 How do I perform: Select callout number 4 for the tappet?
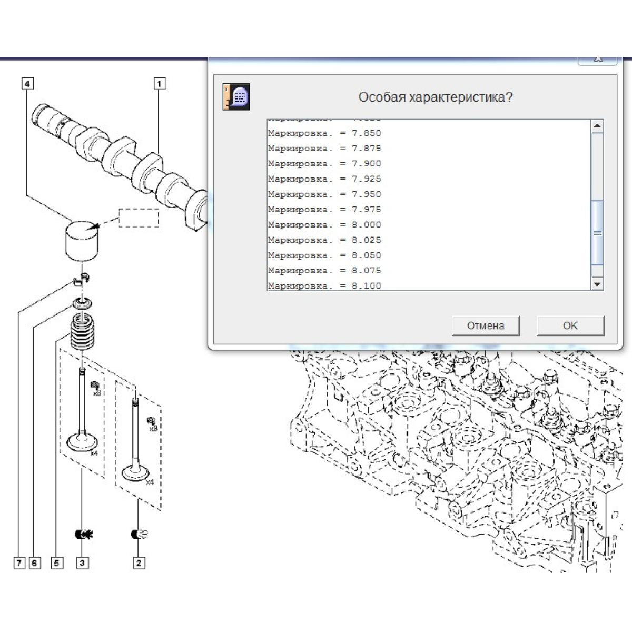(x=28, y=83)
